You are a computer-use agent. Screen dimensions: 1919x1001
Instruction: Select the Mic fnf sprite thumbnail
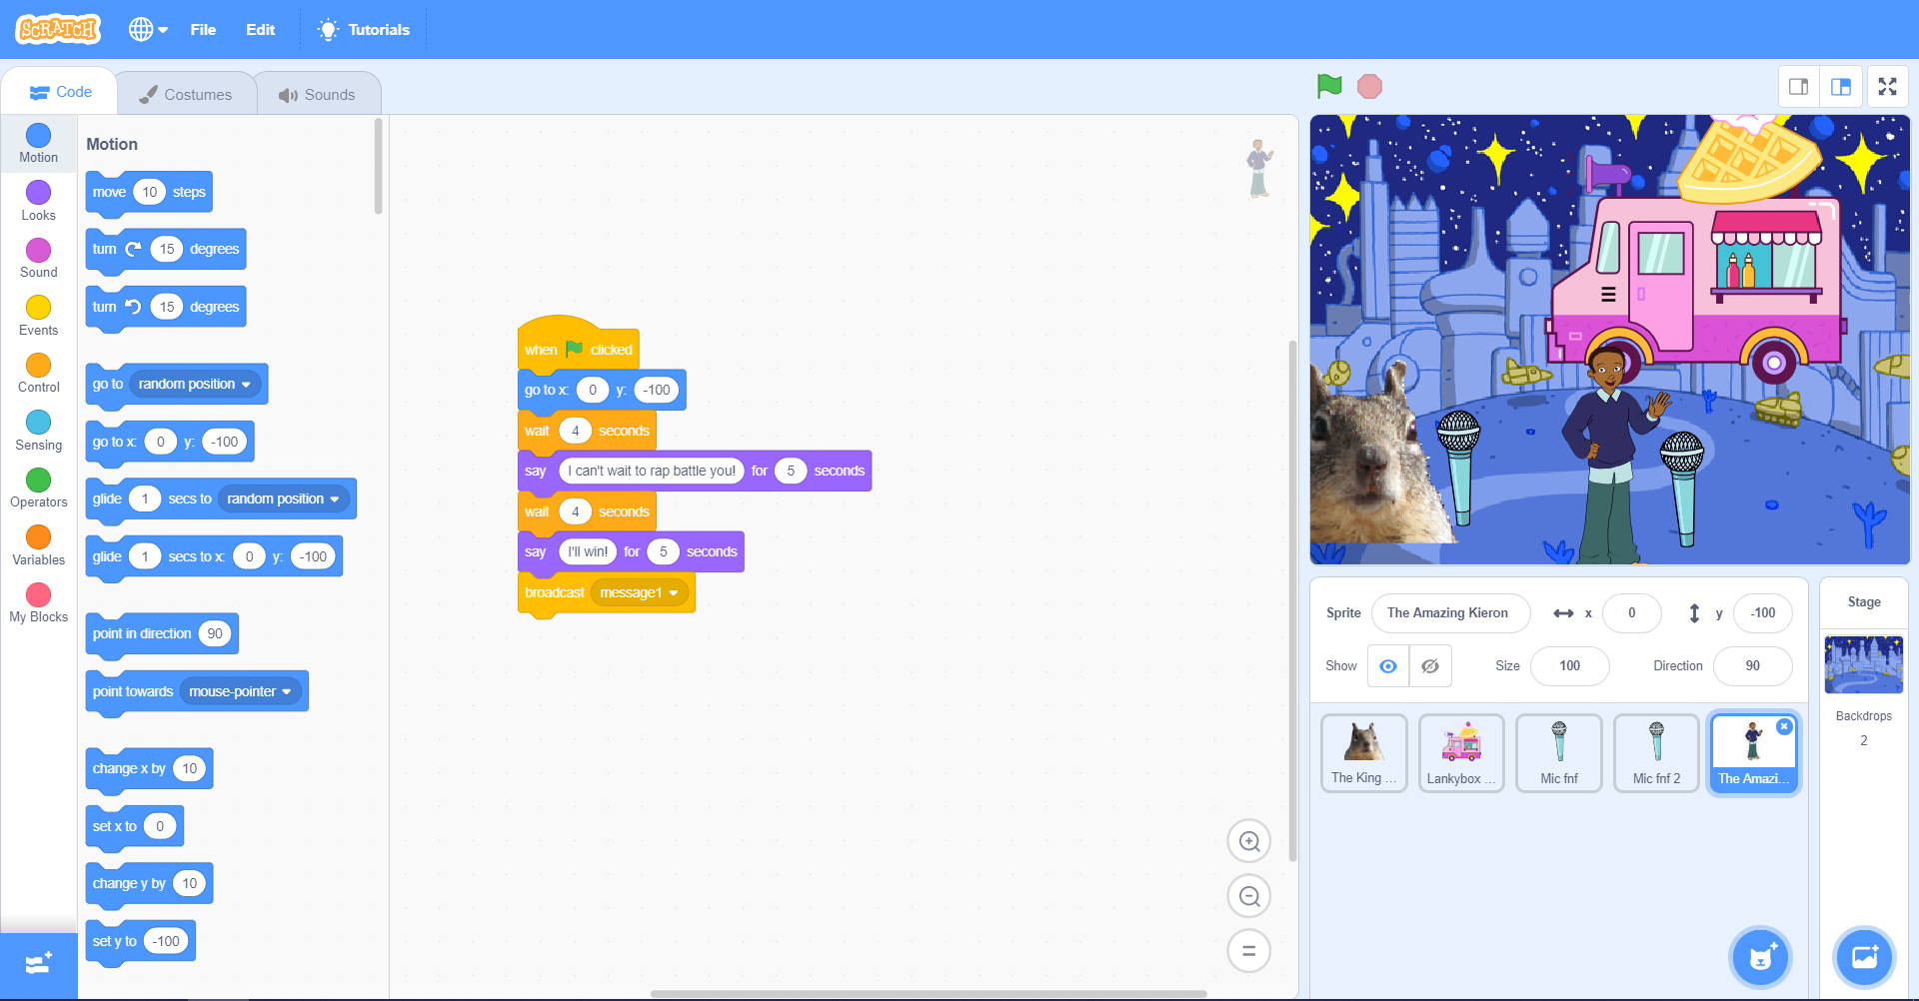(1558, 753)
